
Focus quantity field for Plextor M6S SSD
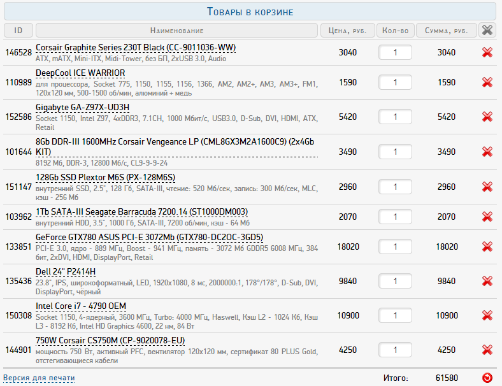click(x=395, y=187)
